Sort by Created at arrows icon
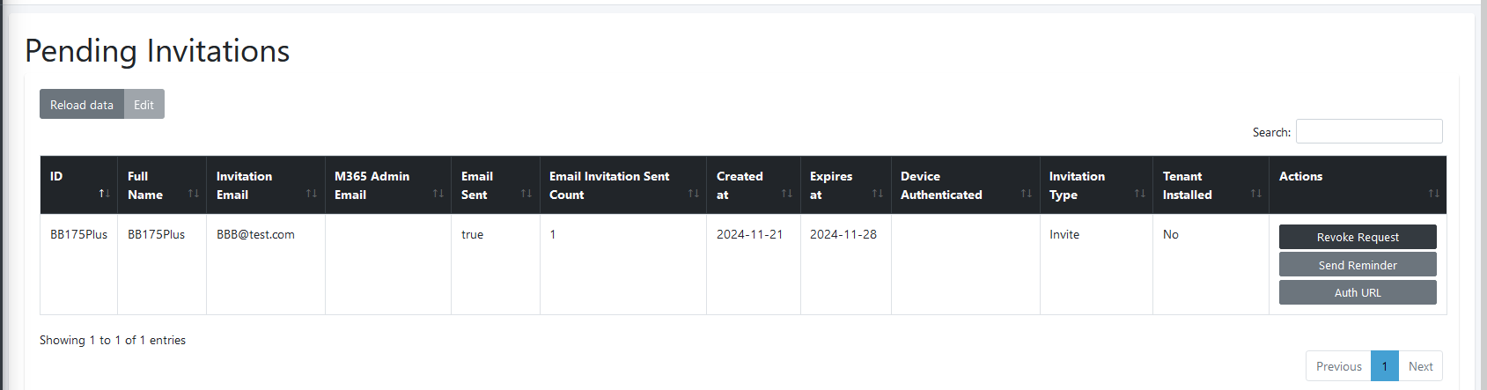The width and height of the screenshot is (1487, 390). pos(786,194)
